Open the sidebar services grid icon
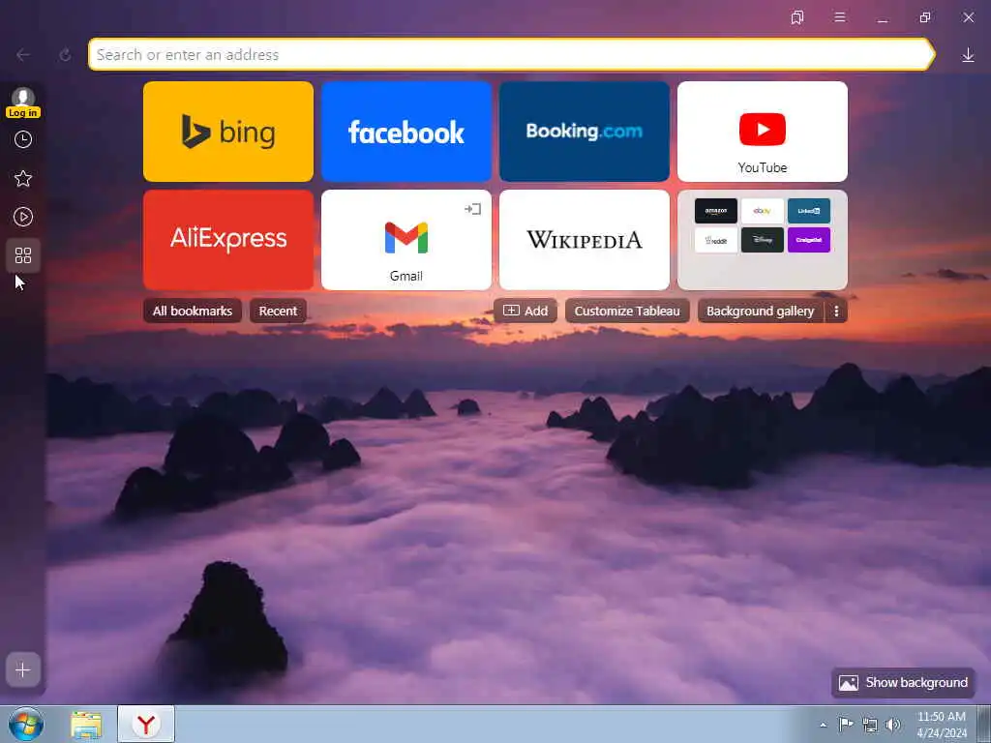This screenshot has height=743, width=991. 23,255
